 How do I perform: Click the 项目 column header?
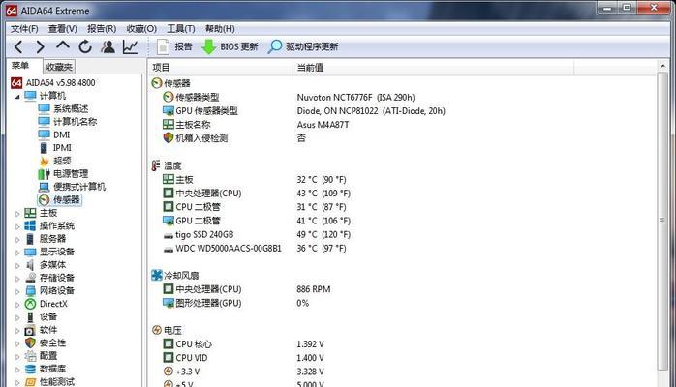[220, 67]
